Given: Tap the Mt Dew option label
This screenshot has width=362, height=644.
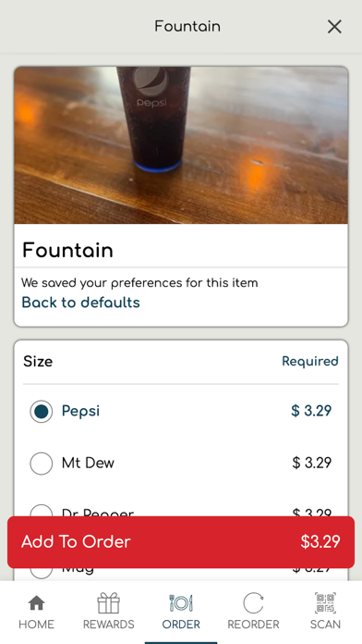Looking at the screenshot, I should [88, 464].
